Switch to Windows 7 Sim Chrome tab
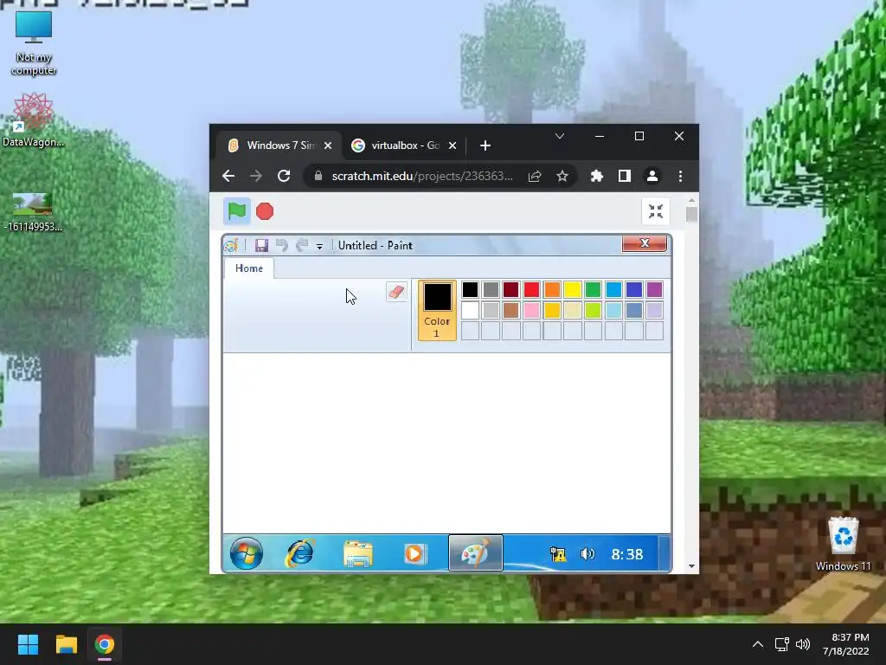The height and width of the screenshot is (665, 886). click(279, 145)
